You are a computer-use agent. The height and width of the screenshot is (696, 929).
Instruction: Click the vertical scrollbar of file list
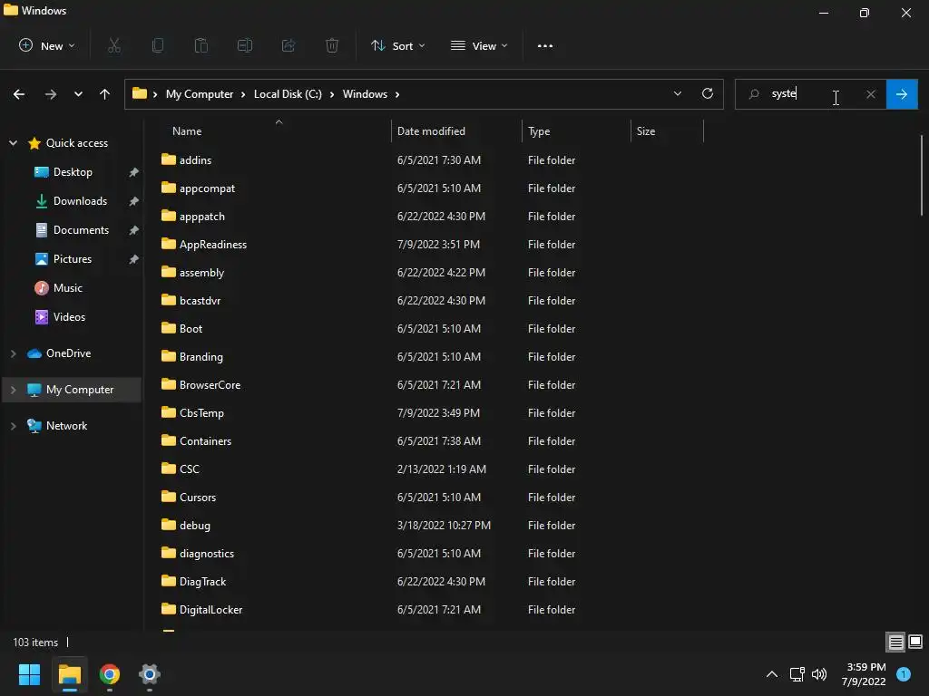[922, 175]
